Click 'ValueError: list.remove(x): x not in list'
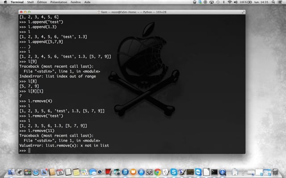Screen dimensions: 286x178 tap(64, 146)
